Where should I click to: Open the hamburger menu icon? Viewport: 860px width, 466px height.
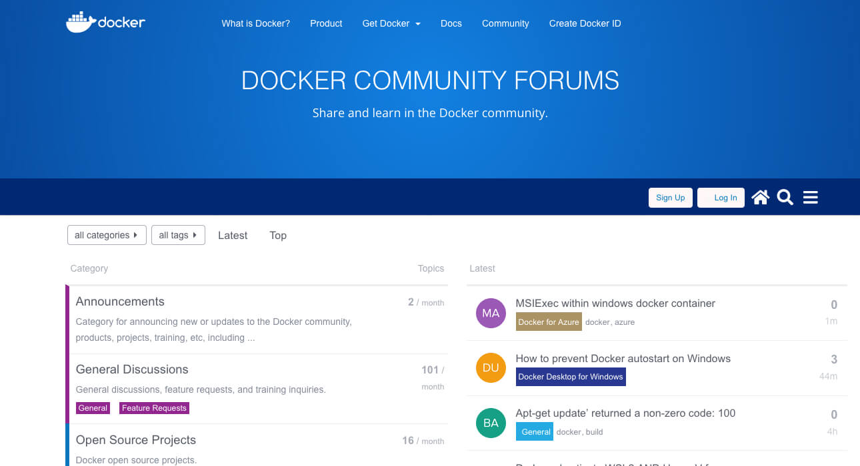[x=810, y=197]
